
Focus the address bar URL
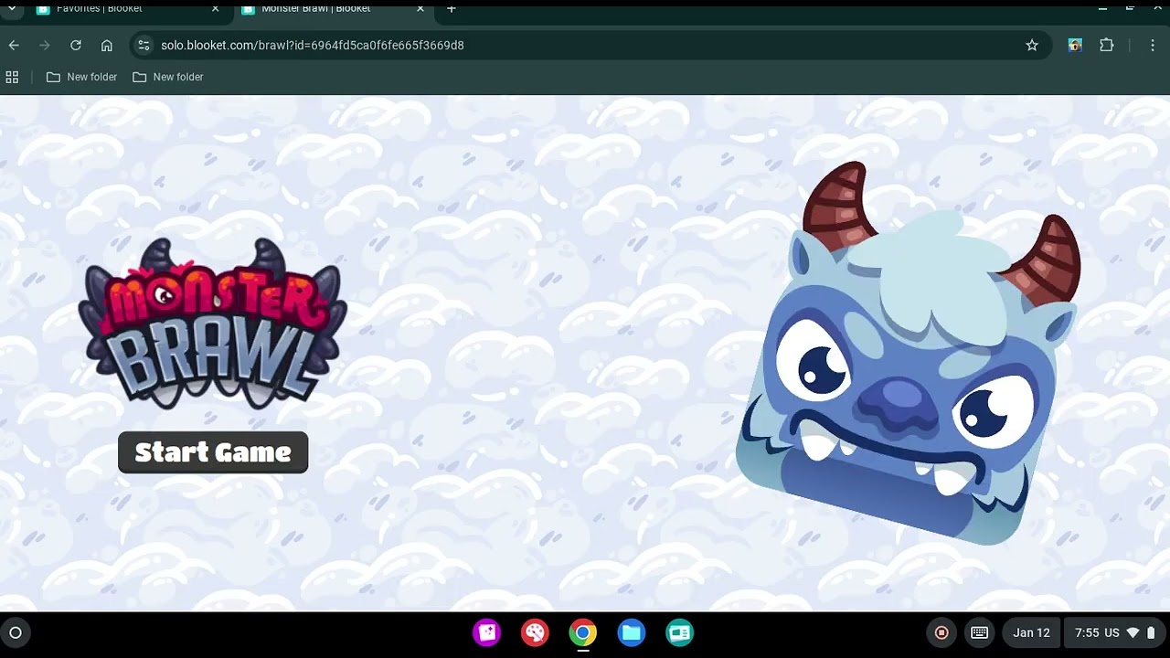pos(313,45)
